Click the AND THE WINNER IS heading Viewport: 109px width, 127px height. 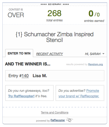point(28,64)
